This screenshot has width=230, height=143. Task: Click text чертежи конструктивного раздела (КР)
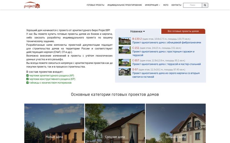coord(52,79)
